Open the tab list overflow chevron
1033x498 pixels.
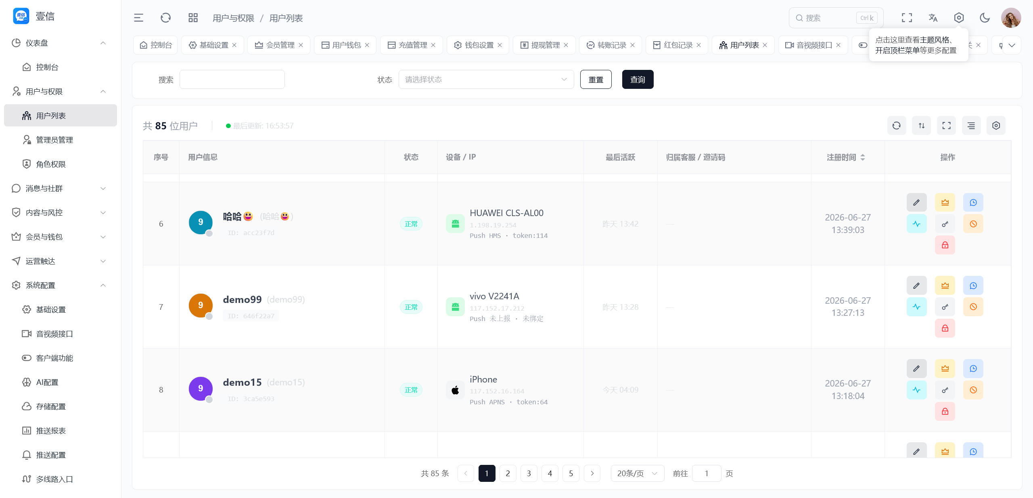[x=1012, y=45]
